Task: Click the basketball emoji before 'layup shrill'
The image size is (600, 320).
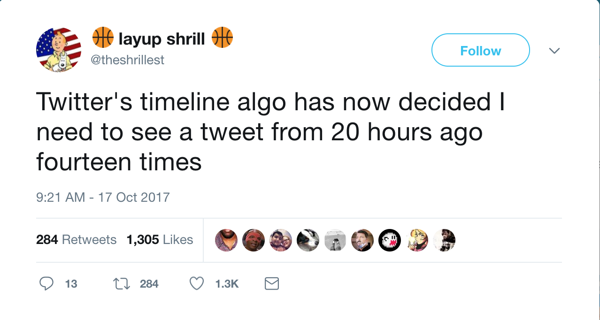Action: (102, 38)
